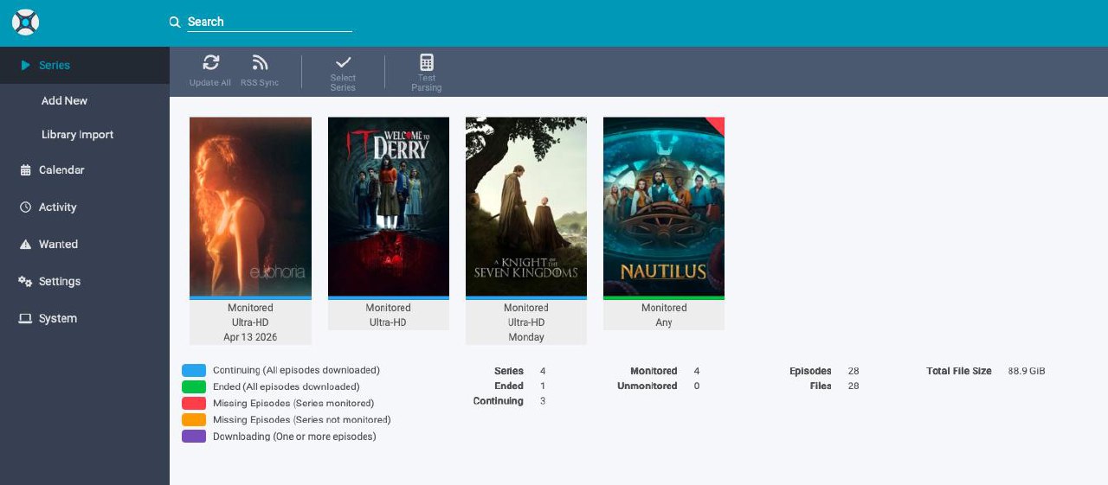Open the Euphoria series poster

pos(250,207)
